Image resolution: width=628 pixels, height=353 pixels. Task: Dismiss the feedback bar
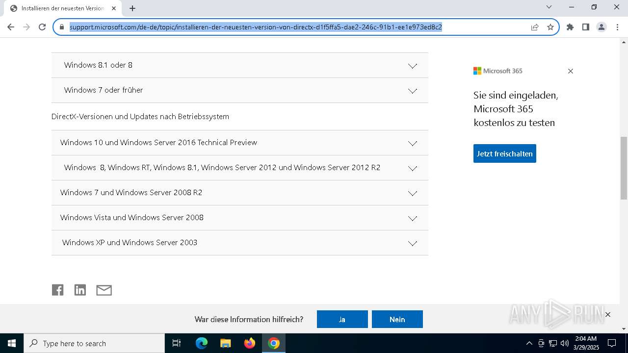pyautogui.click(x=608, y=314)
